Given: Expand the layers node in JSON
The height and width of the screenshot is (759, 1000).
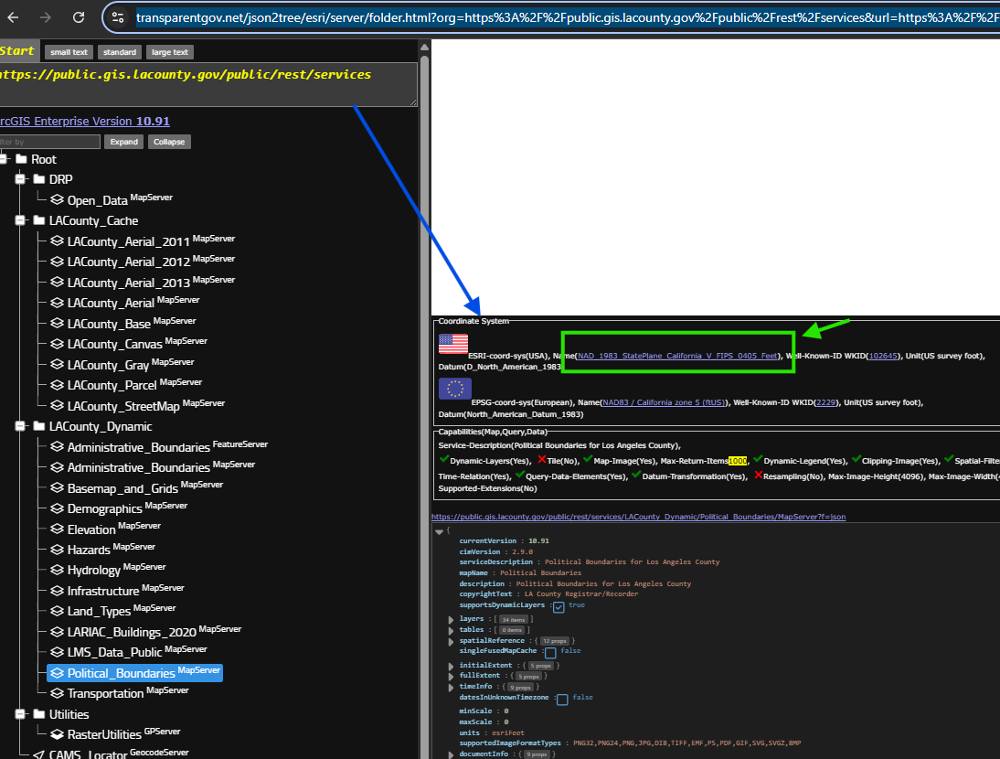Looking at the screenshot, I should pos(451,620).
